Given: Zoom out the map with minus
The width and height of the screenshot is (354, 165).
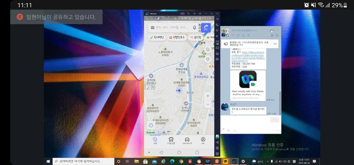Looking at the screenshot, I should pyautogui.click(x=208, y=104).
